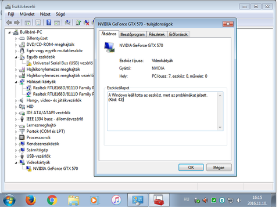279x211 pixels.
Task: Open Firefox from the taskbar
Action: [x=31, y=200]
